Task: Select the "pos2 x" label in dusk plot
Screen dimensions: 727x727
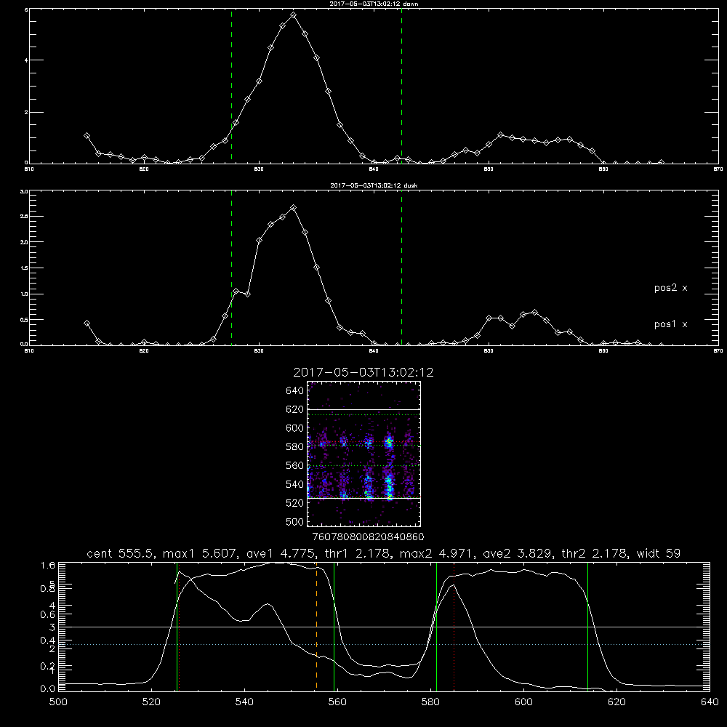Action: 670,288
